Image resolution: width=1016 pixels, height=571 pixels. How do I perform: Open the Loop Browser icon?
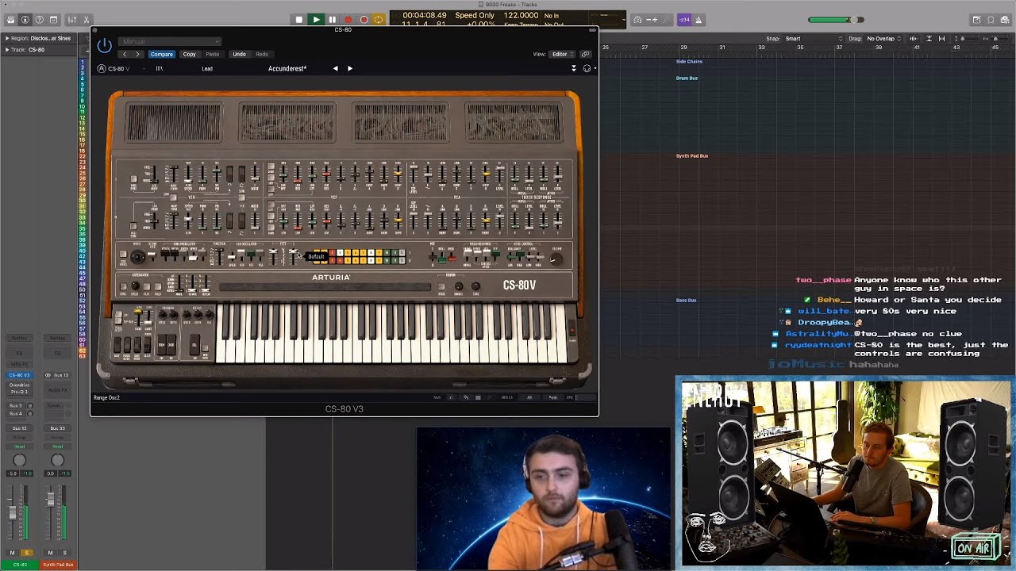(x=991, y=20)
